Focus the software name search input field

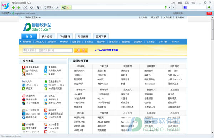48,51
